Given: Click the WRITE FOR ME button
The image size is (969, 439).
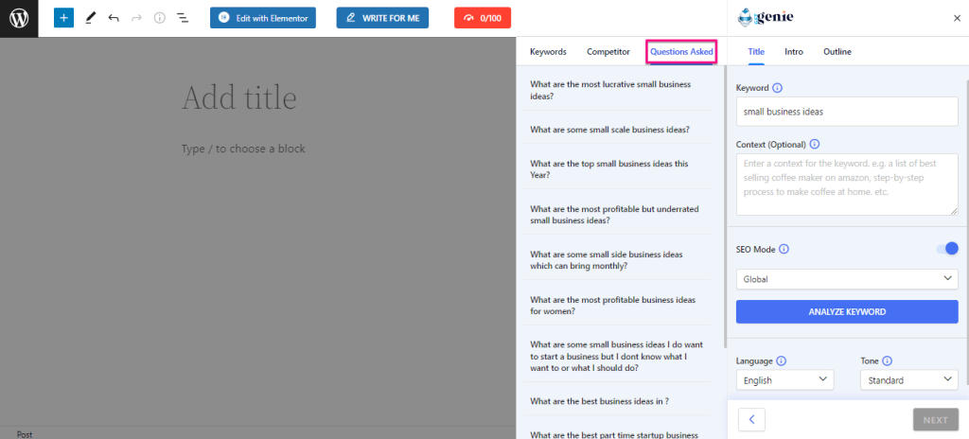Looking at the screenshot, I should [x=382, y=18].
